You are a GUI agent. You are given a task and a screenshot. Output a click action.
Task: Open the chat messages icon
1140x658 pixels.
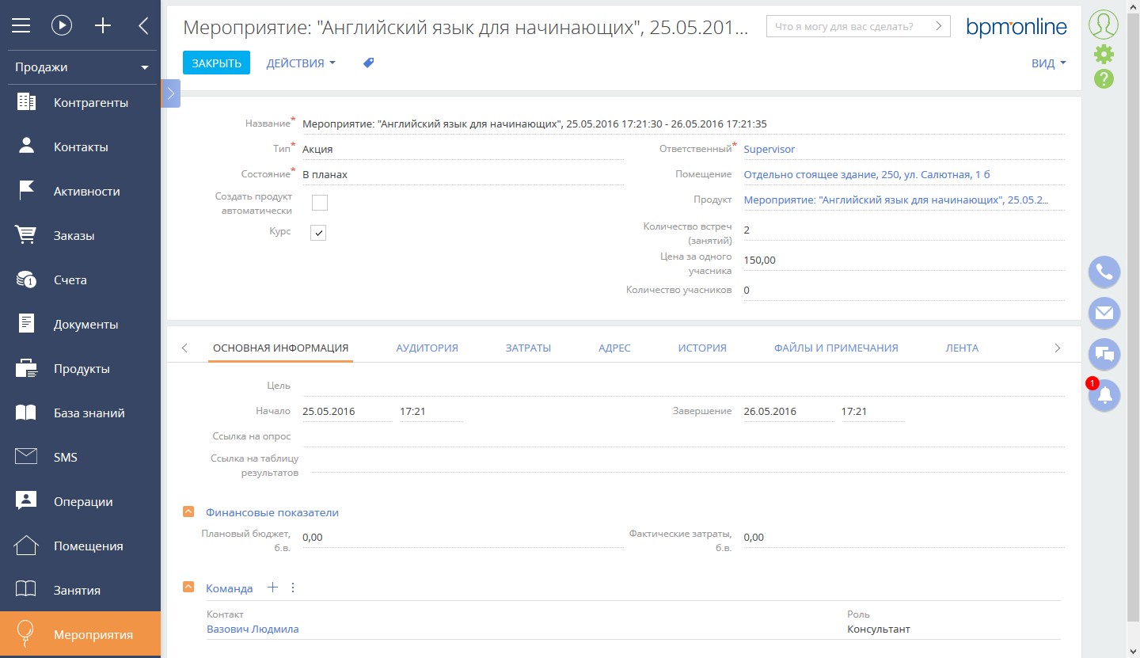[1104, 354]
